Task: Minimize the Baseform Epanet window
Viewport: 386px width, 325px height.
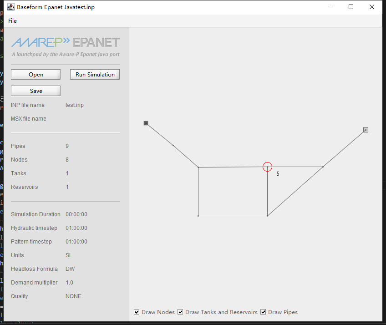Action: [330, 7]
